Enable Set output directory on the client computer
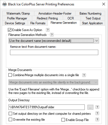Image resolution: width=108 pixels, height=125 pixels. 10,114
